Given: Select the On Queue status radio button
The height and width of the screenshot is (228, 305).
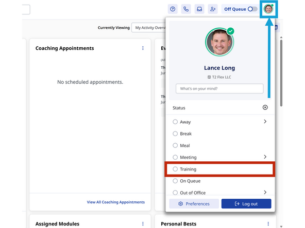Looking at the screenshot, I should (x=175, y=181).
